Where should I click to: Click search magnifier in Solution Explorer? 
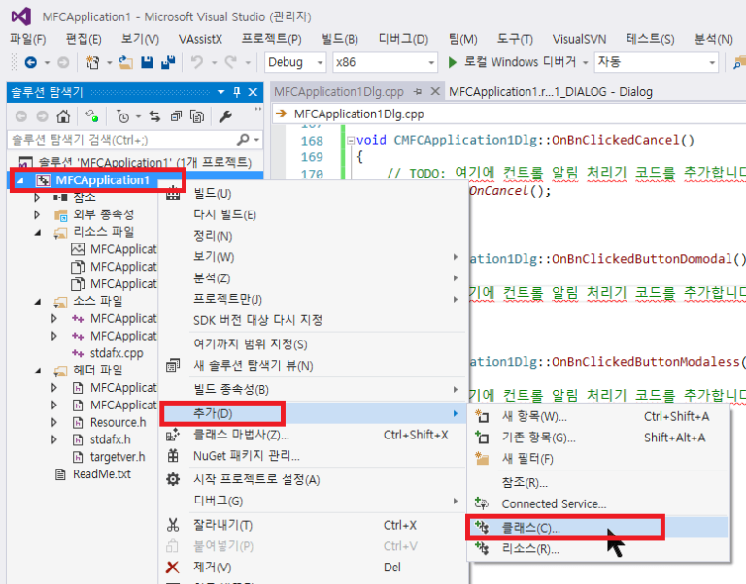[x=243, y=140]
